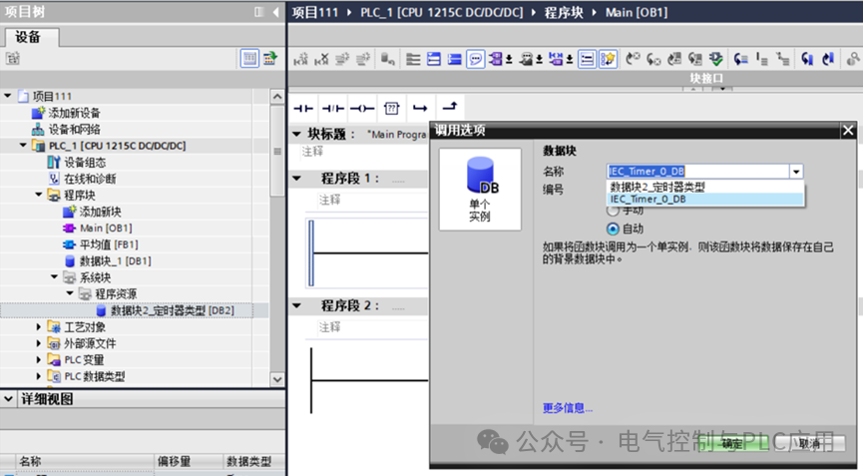
Task: Click PLC_1 in the breadcrumb path
Action: click(441, 12)
